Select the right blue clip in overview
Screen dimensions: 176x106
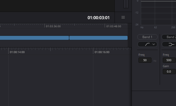(98, 38)
